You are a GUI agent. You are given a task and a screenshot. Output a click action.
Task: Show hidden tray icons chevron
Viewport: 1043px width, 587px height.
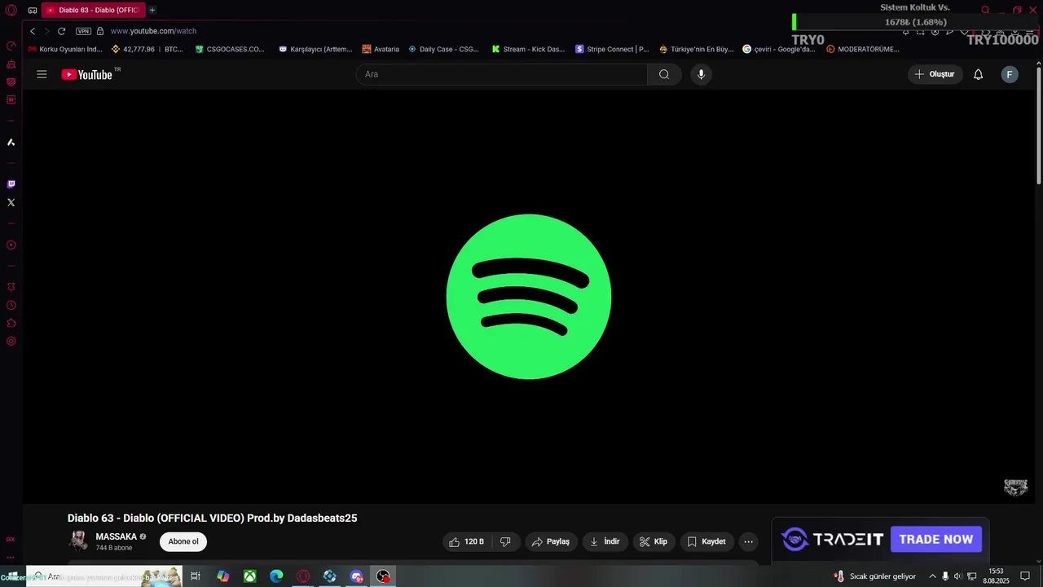point(932,576)
